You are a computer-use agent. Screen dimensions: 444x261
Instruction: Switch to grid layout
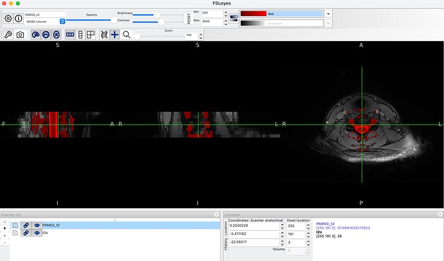91,35
